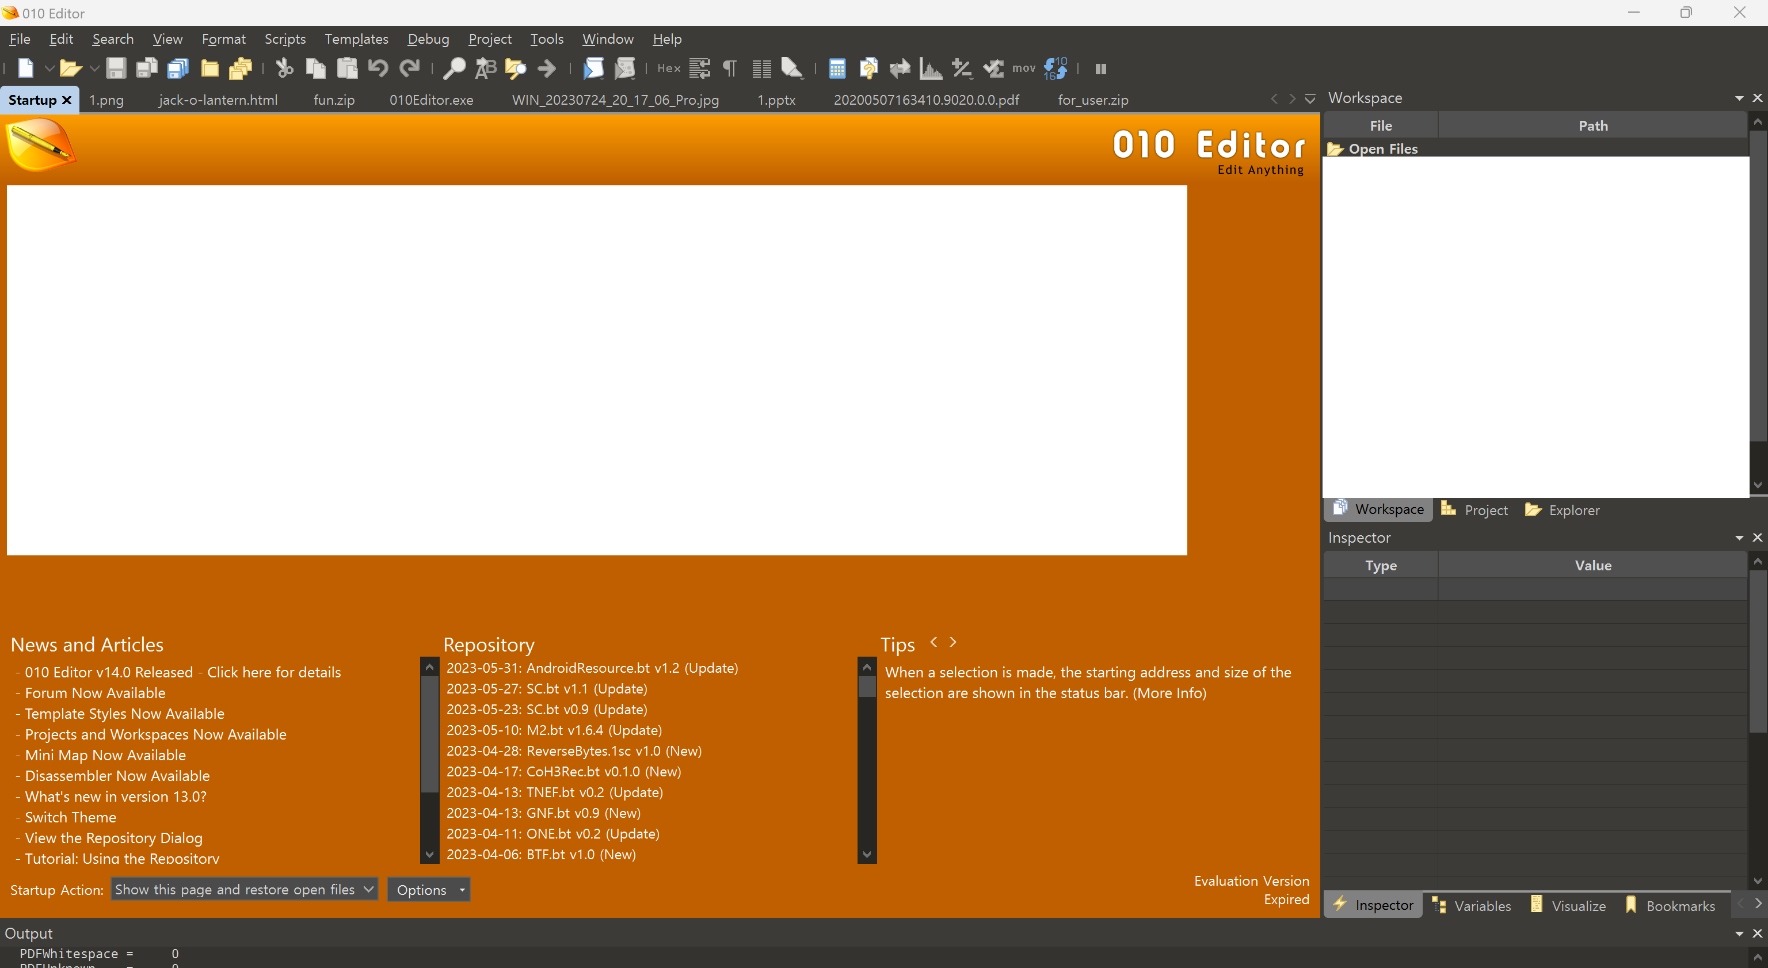Click the Copy icon in toolbar
This screenshot has width=1768, height=968.
point(316,68)
